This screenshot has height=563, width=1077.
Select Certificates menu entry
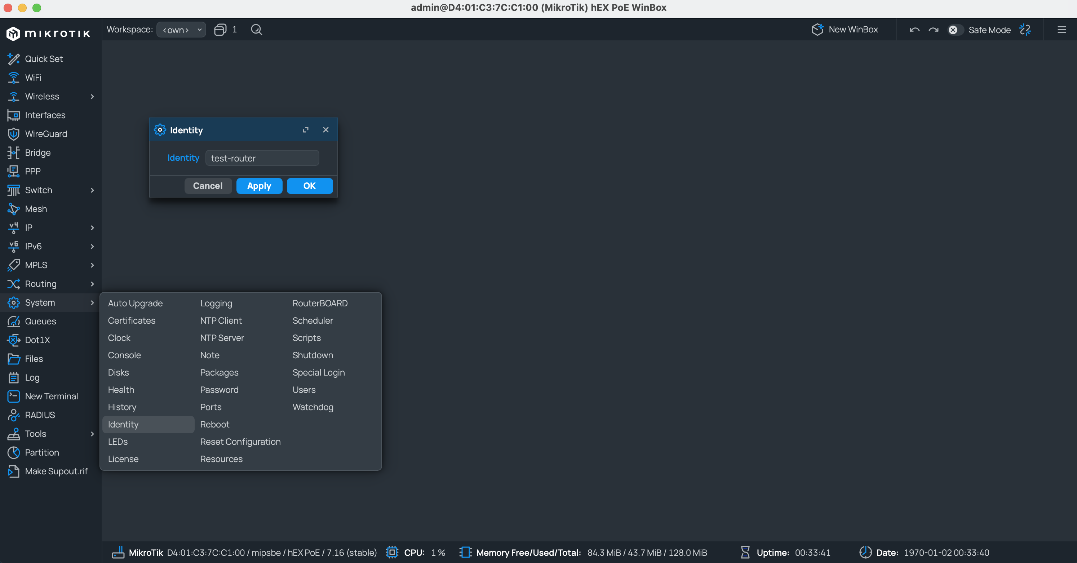point(132,320)
